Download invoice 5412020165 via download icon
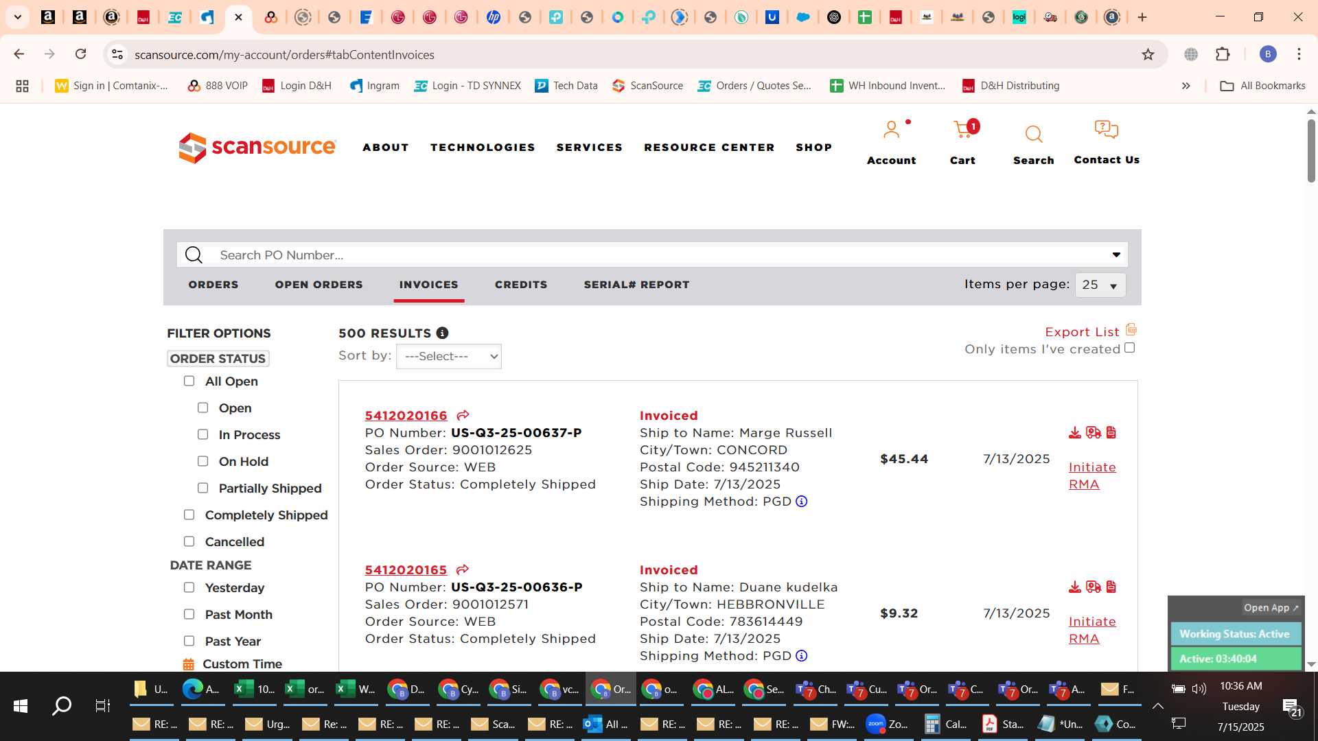Screen dimensions: 1318x741 1075,587
